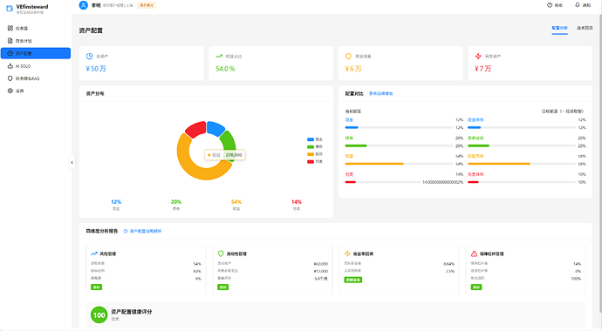Screen dimensions: 602x331
Task: Click the target cash 12% progress bar
Action: pyautogui.click(x=522, y=127)
